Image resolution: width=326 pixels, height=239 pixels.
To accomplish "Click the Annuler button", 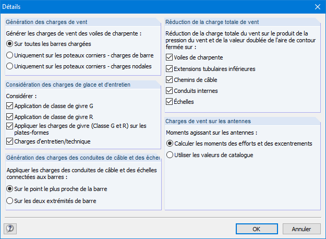I will pyautogui.click(x=301, y=229).
